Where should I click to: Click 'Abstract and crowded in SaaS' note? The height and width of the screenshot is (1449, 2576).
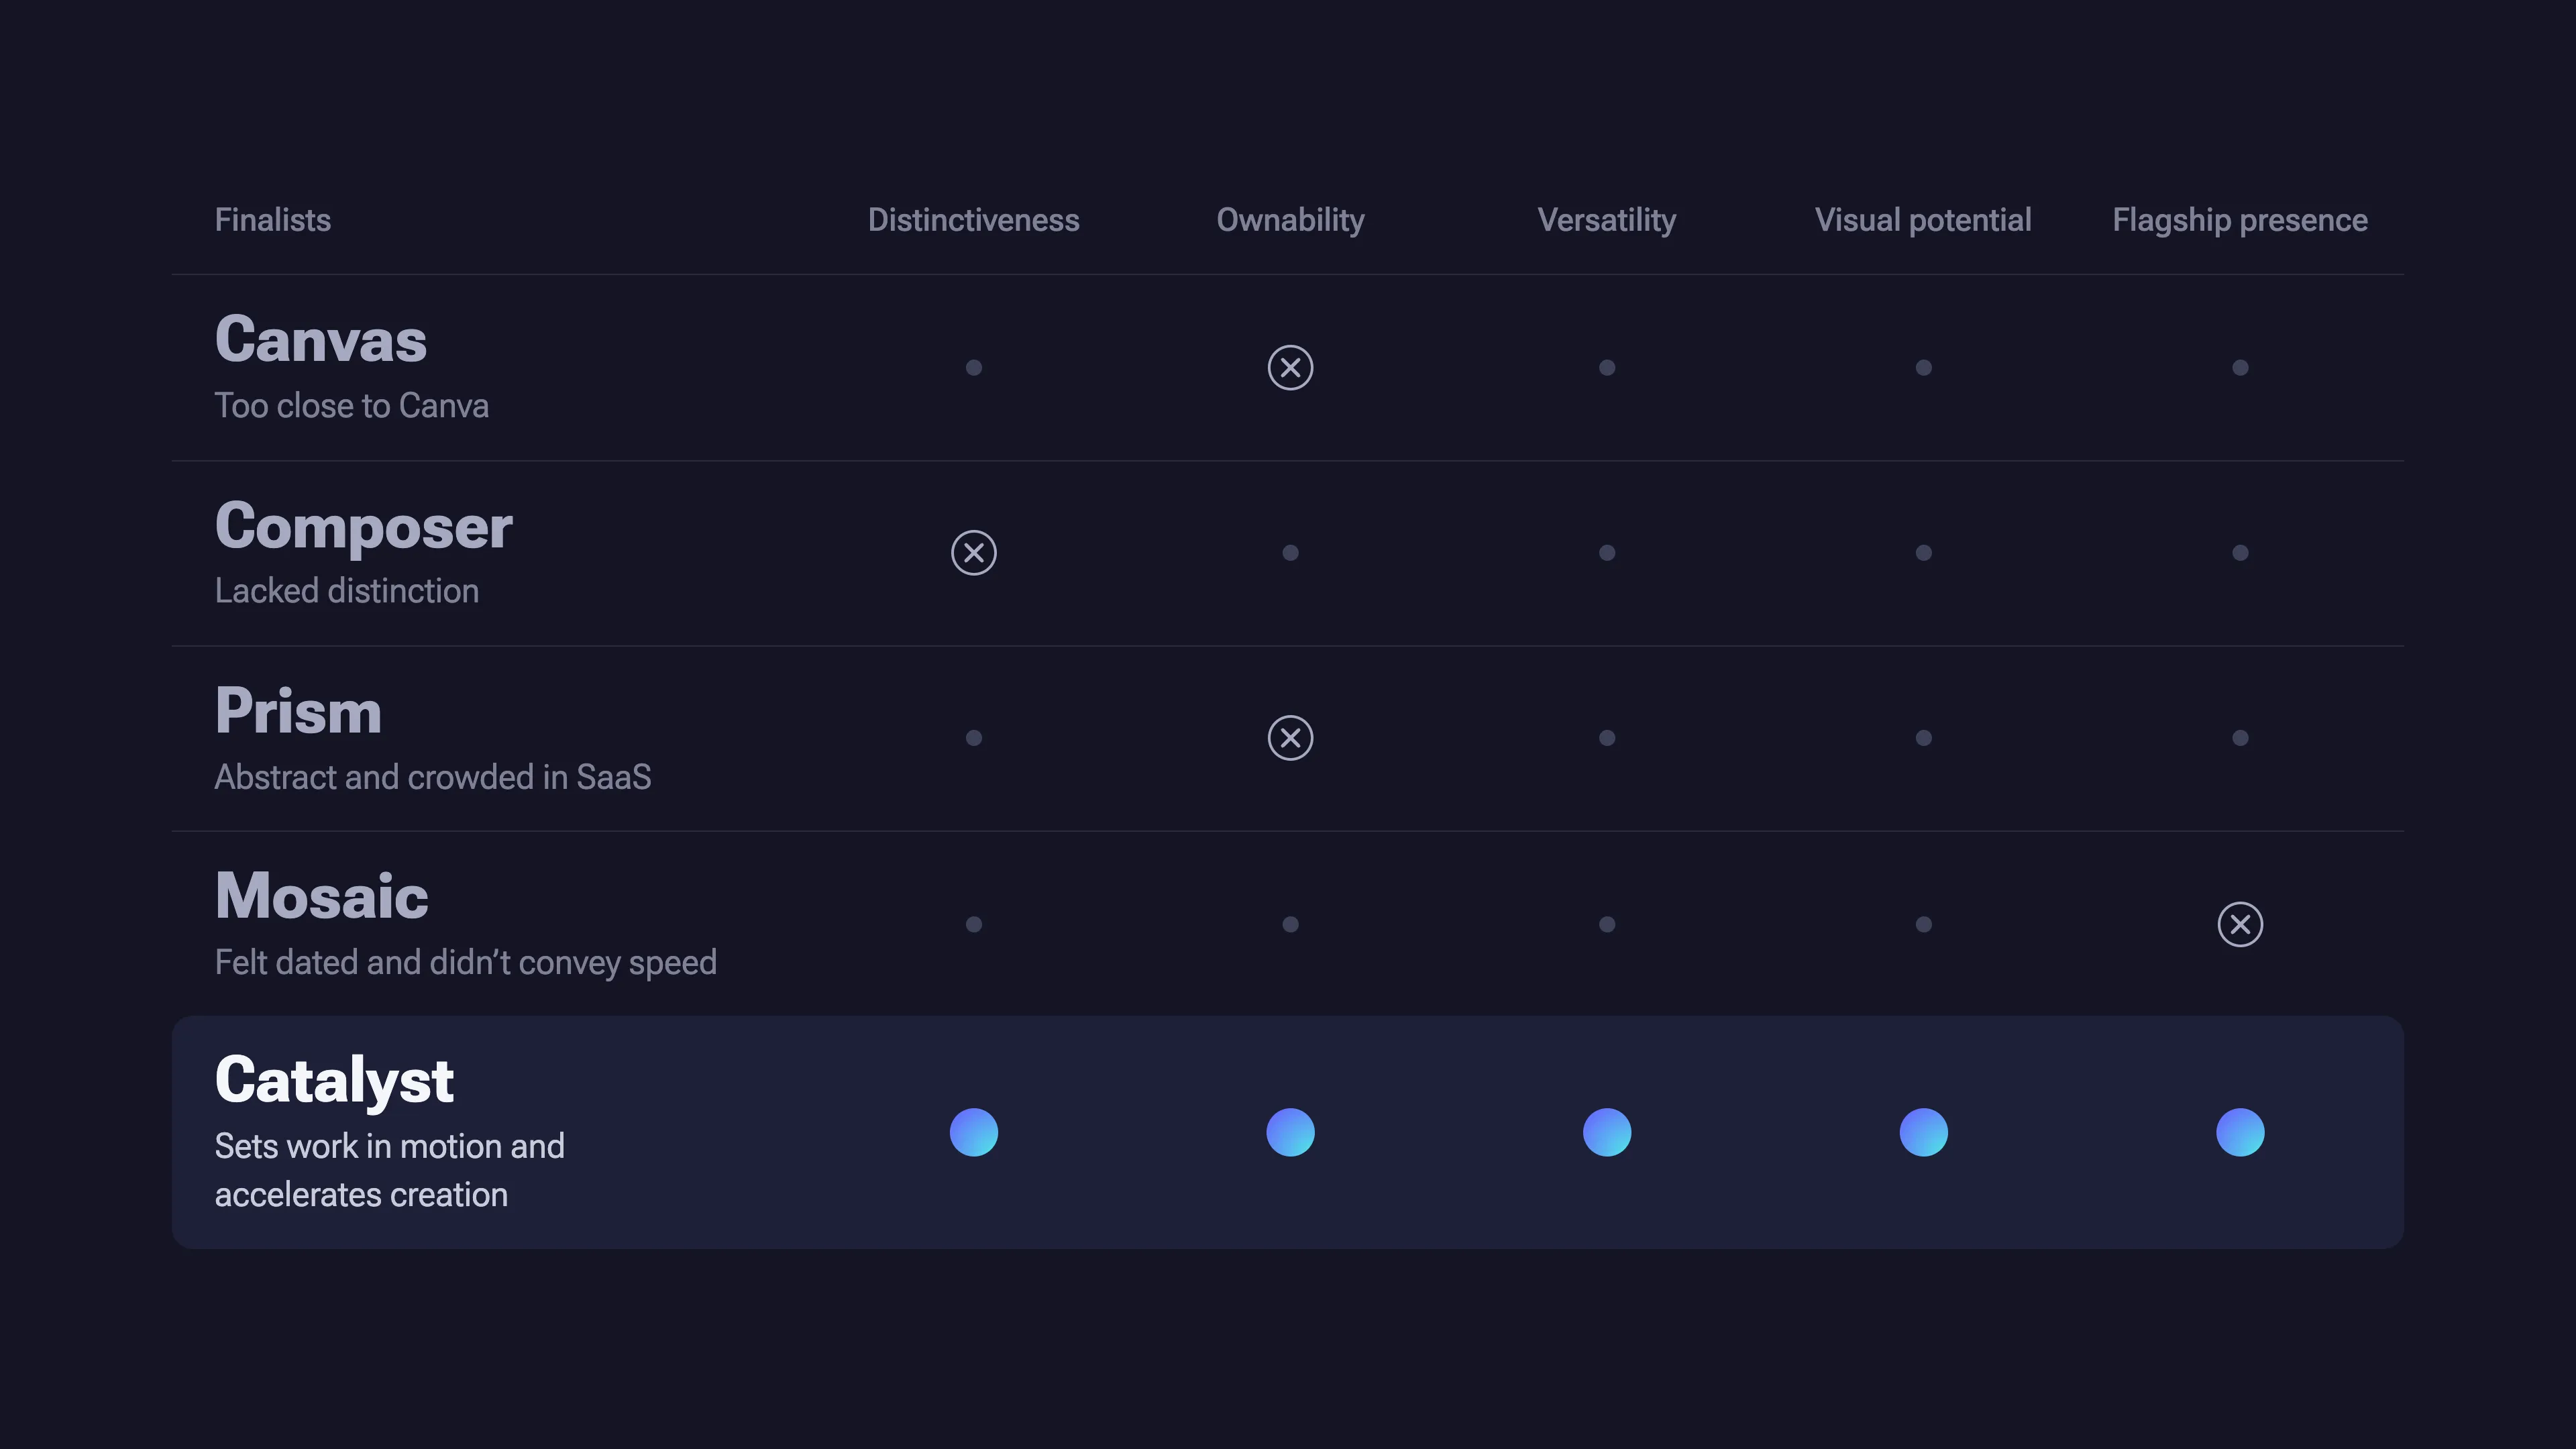pyautogui.click(x=433, y=777)
